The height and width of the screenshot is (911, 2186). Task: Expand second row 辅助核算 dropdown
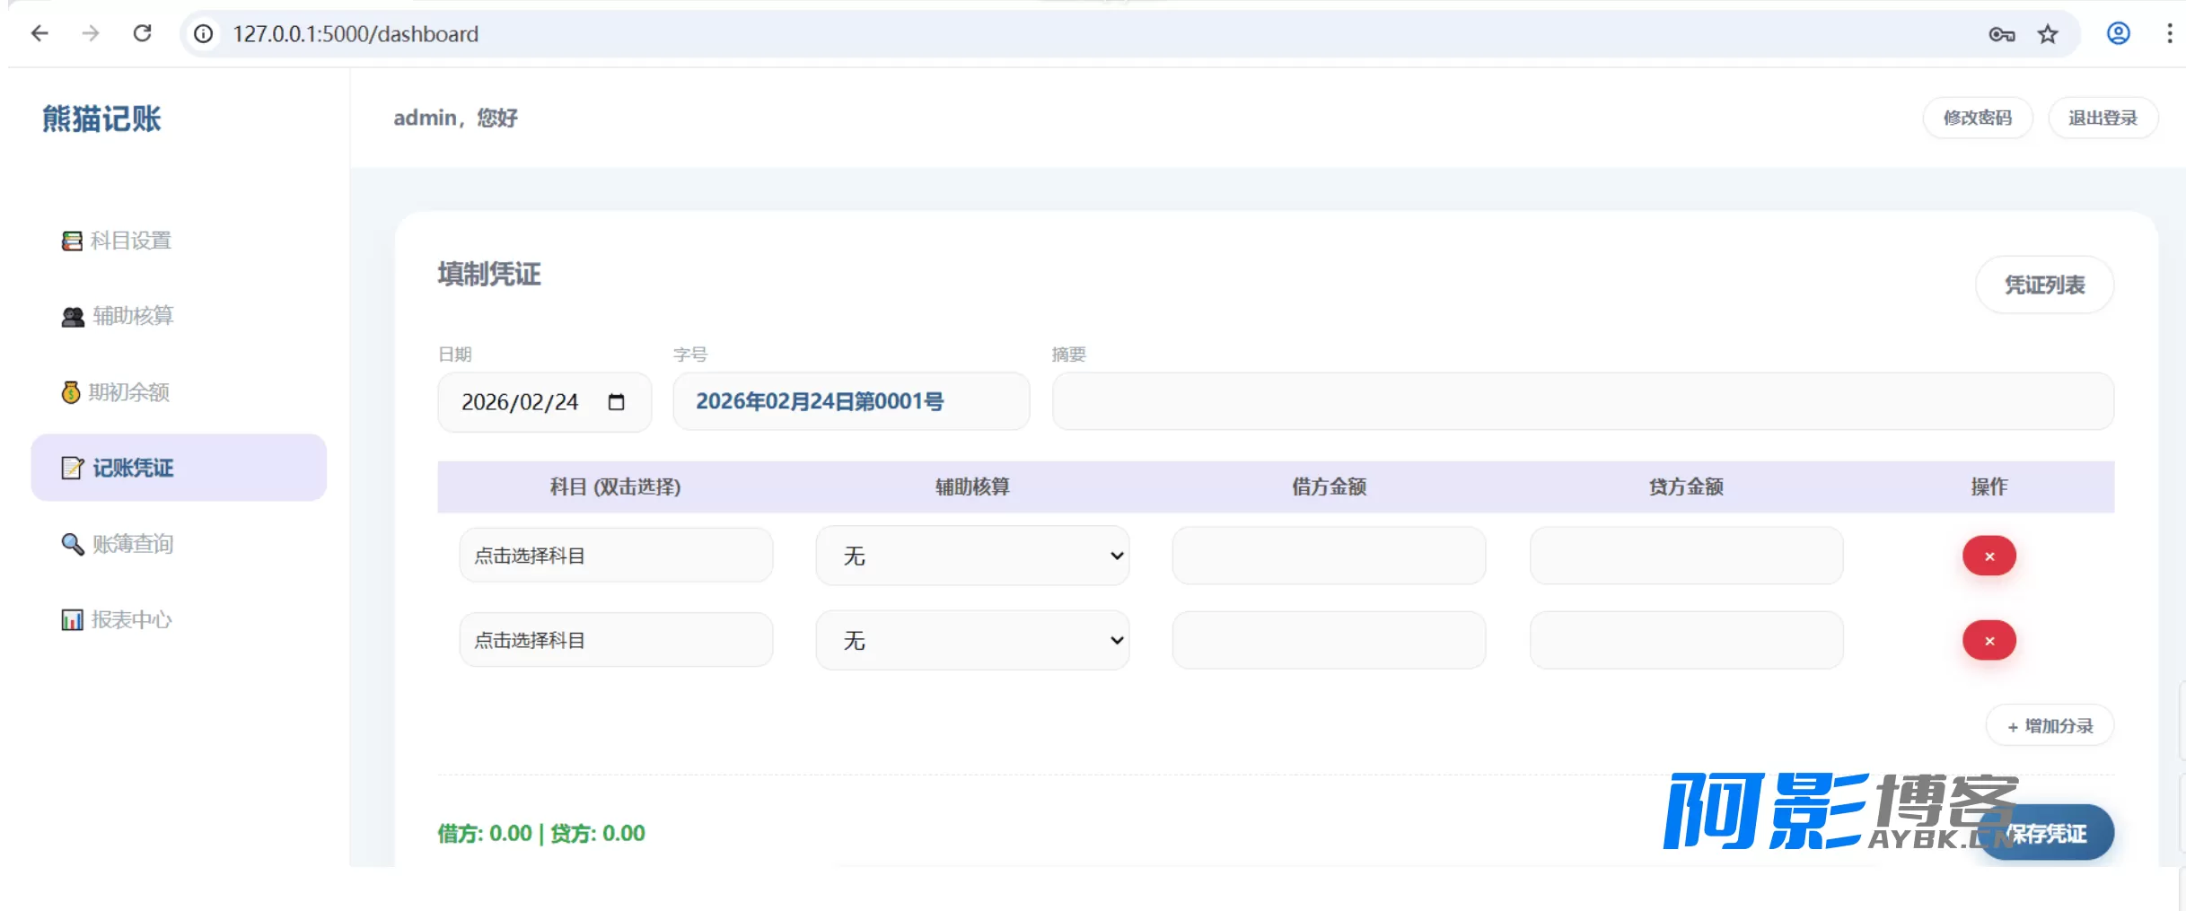972,640
